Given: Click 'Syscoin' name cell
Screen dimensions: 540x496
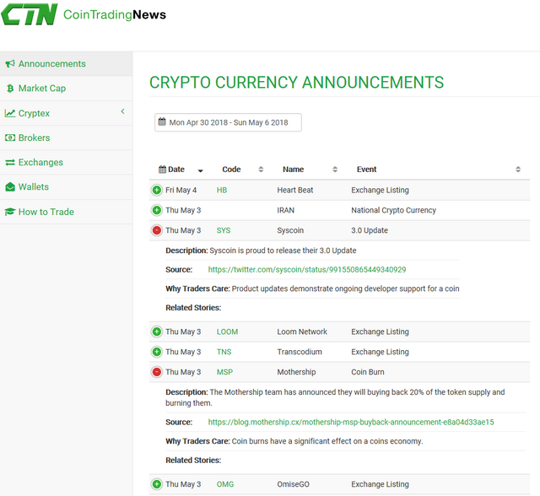Looking at the screenshot, I should pyautogui.click(x=290, y=230).
